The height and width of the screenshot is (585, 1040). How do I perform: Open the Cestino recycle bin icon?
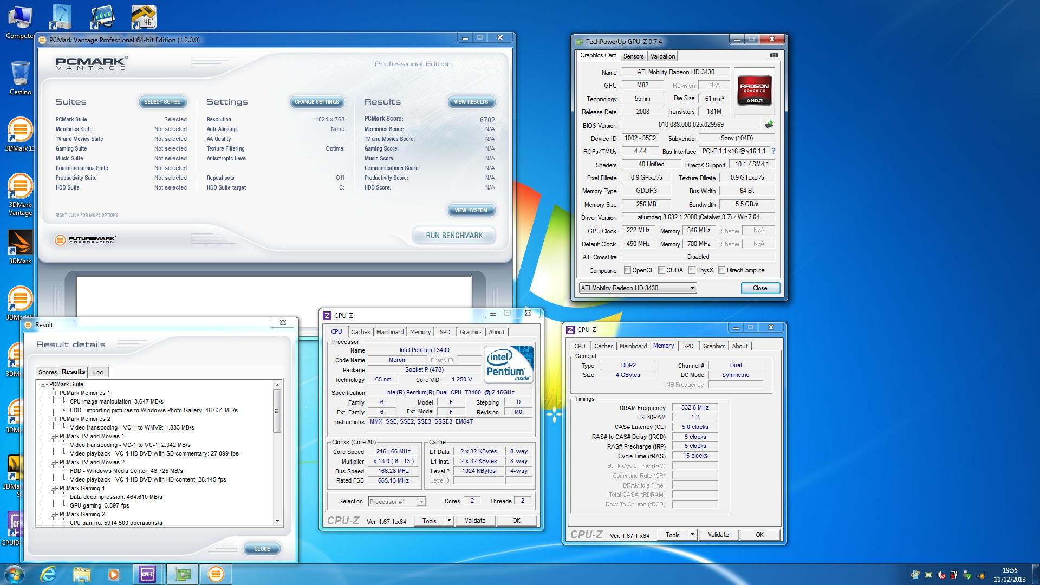point(20,77)
